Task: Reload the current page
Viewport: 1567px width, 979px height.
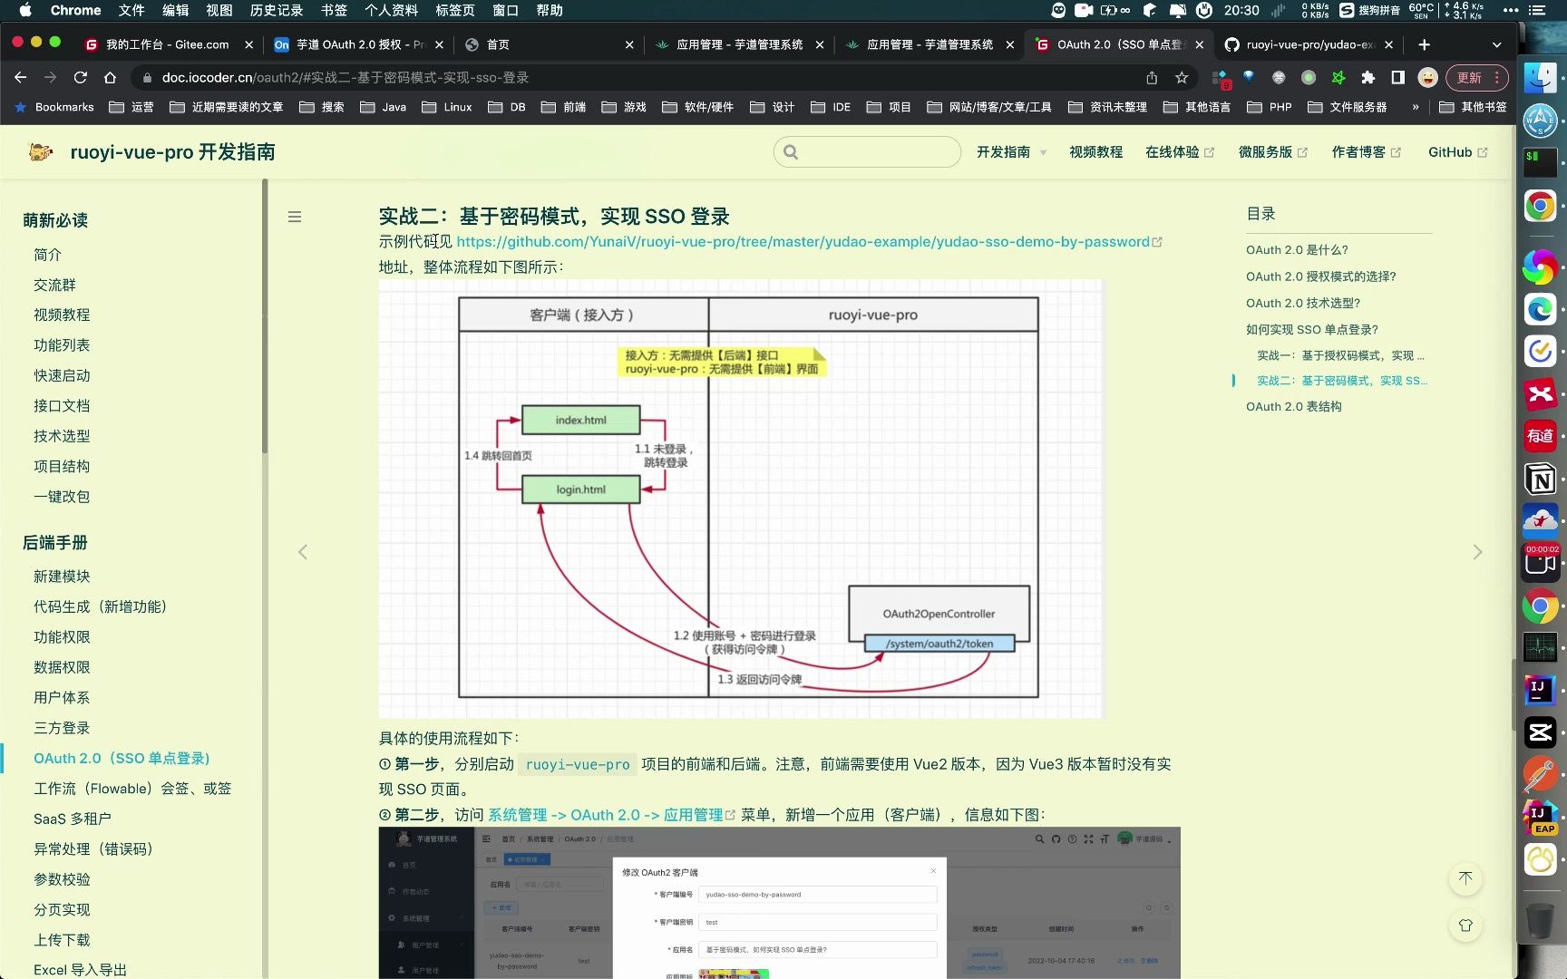Action: (x=81, y=78)
